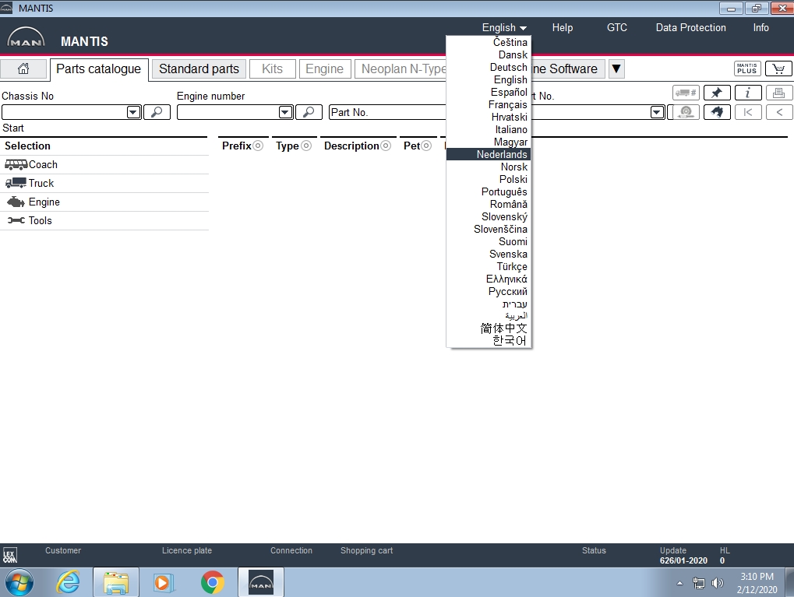Open the binoculars search button
Screen dimensions: 794x597
coord(717,112)
